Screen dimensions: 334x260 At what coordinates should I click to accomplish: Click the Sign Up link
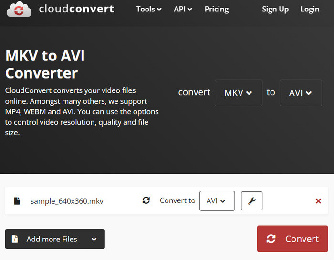tap(275, 9)
